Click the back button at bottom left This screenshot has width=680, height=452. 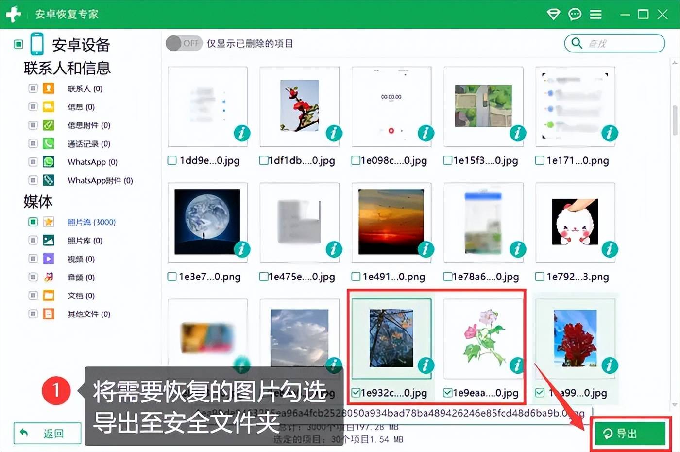point(47,433)
